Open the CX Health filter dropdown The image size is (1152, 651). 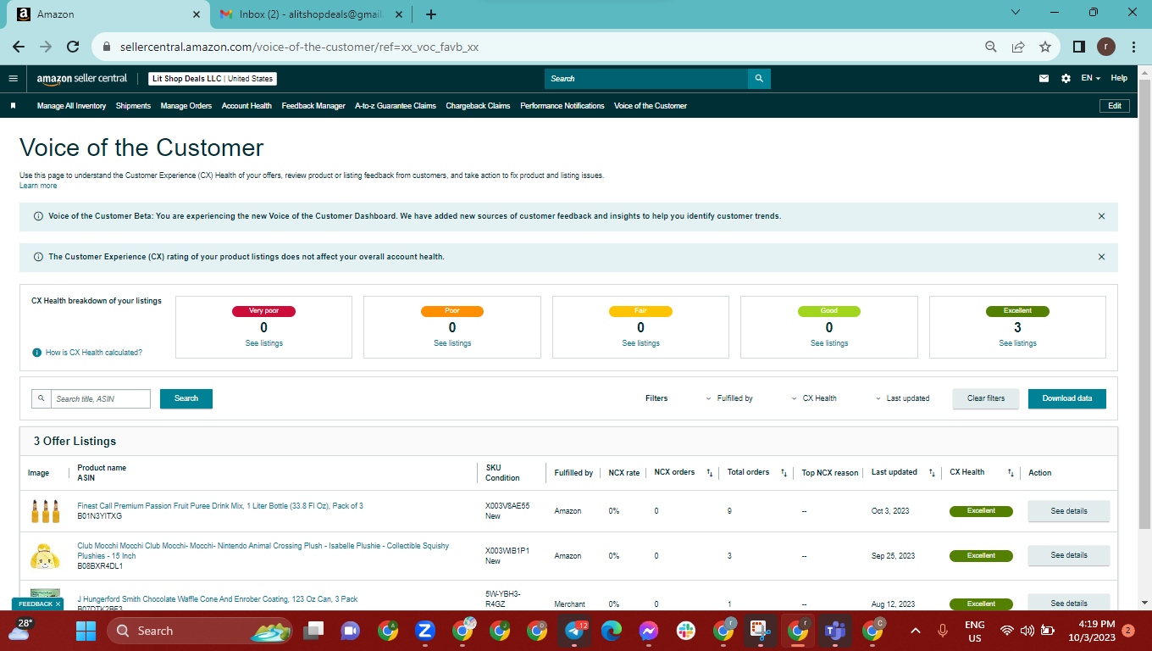(x=814, y=398)
